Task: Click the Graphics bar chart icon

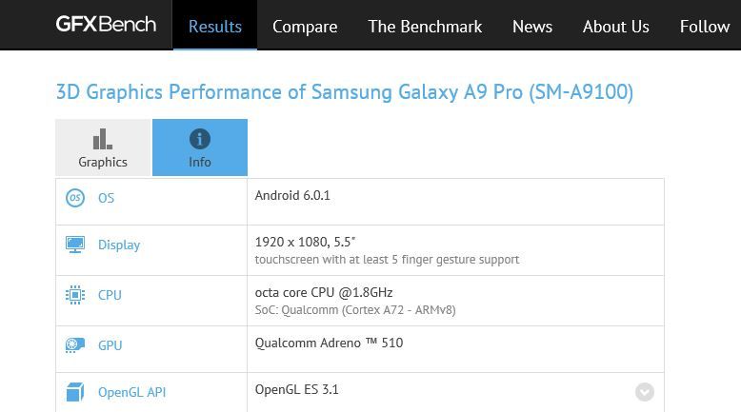Action: point(103,139)
